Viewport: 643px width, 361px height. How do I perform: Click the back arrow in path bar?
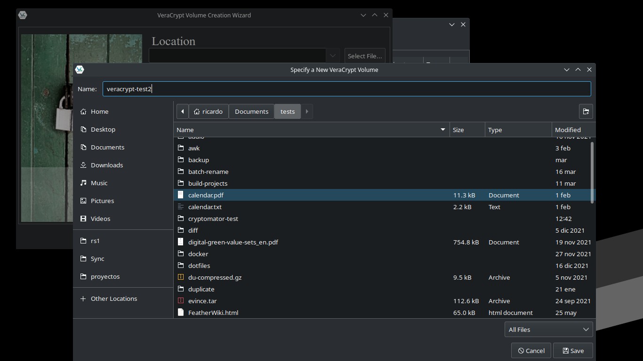[x=182, y=111]
